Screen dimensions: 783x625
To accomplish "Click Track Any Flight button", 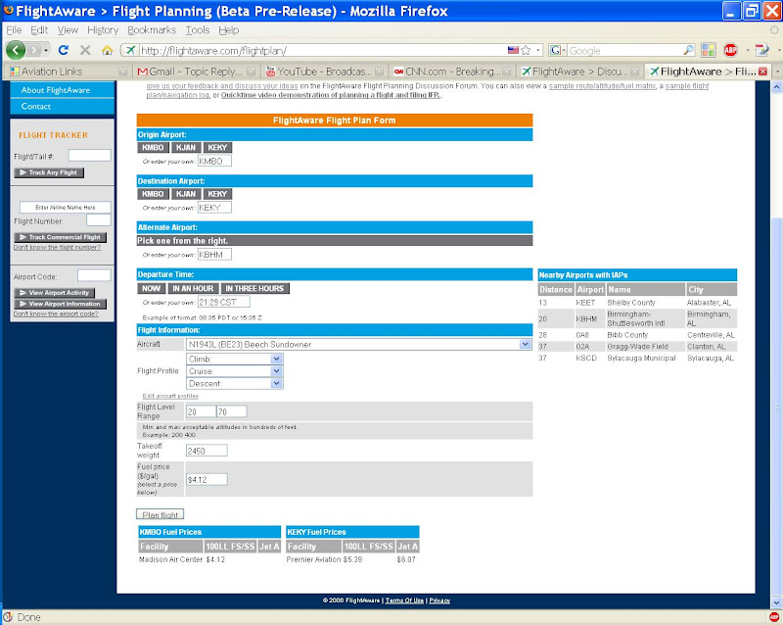I will point(49,172).
